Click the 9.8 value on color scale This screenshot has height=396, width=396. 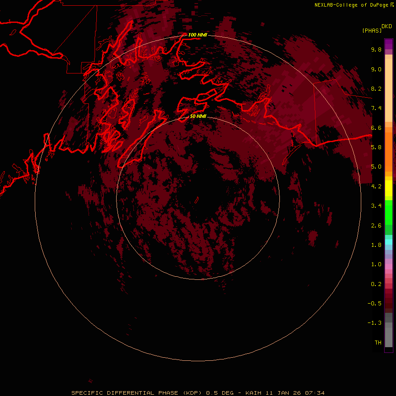[376, 49]
